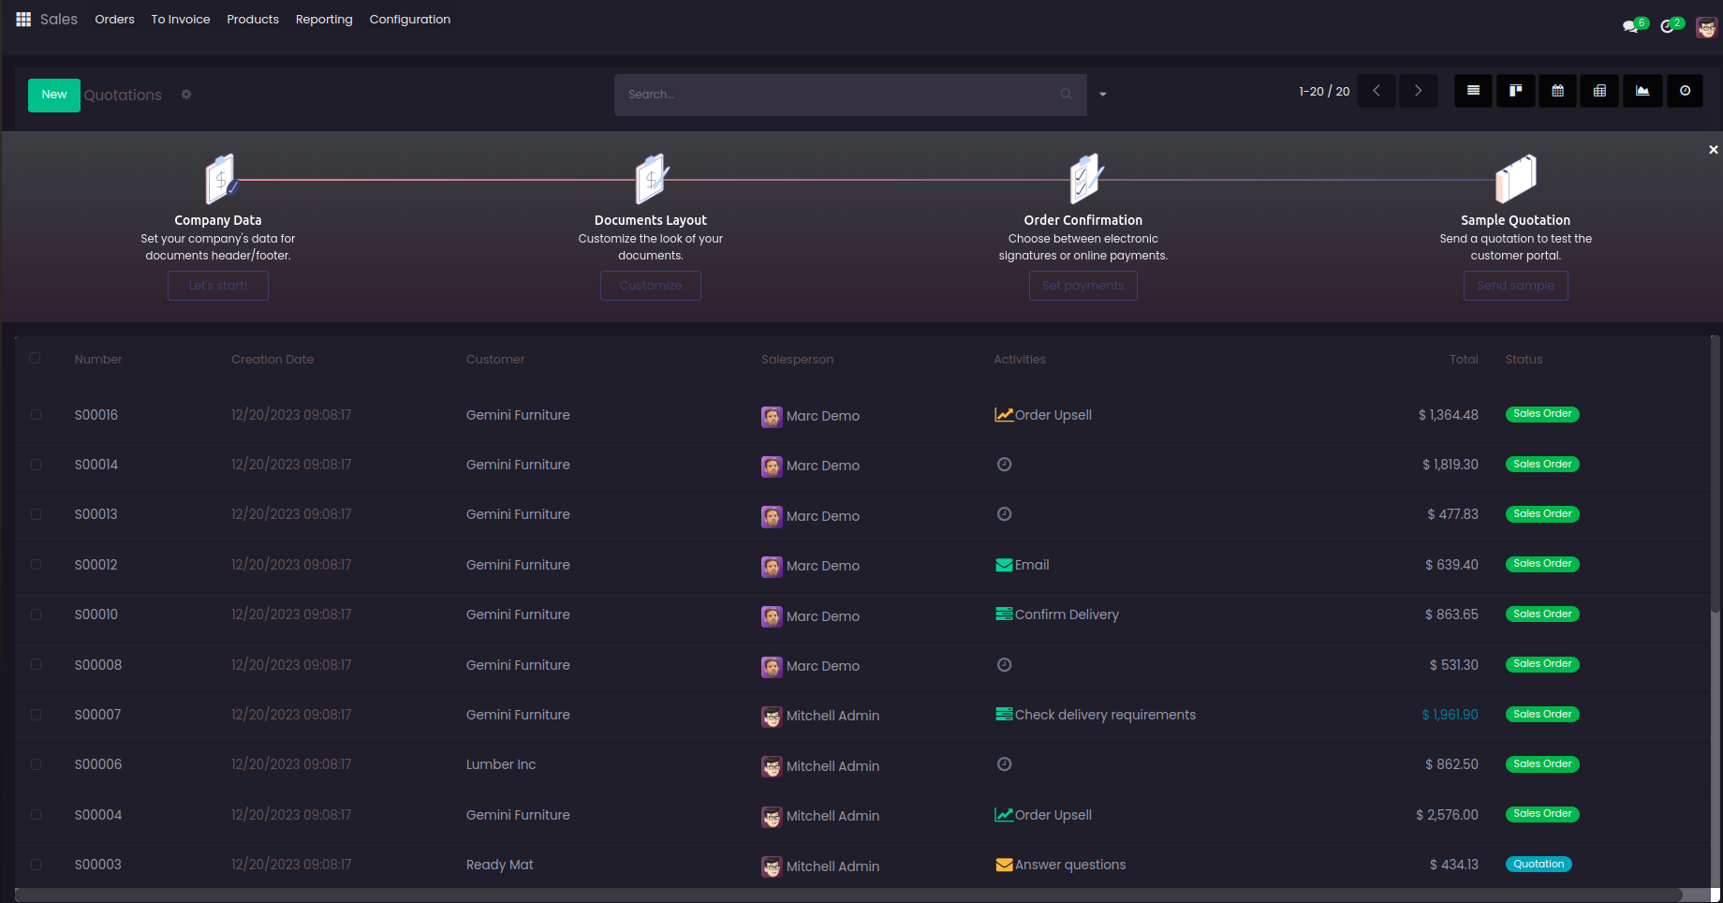Click the Send sample button
1723x903 pixels.
click(x=1516, y=286)
